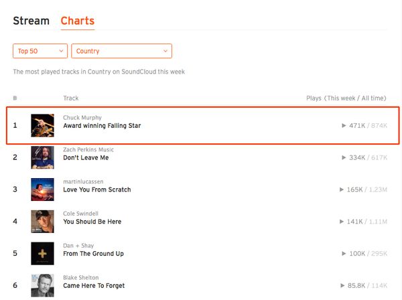Click play icon beside 85.8K plays
The height and width of the screenshot is (300, 402).
[342, 286]
